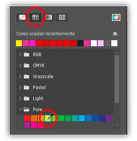The image size is (137, 141).
Task: Click the swatch list scrollbar thumb
Action: click(x=117, y=79)
